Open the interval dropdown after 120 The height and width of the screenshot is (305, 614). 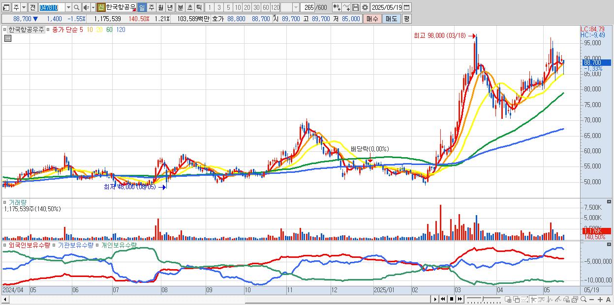pos(296,7)
